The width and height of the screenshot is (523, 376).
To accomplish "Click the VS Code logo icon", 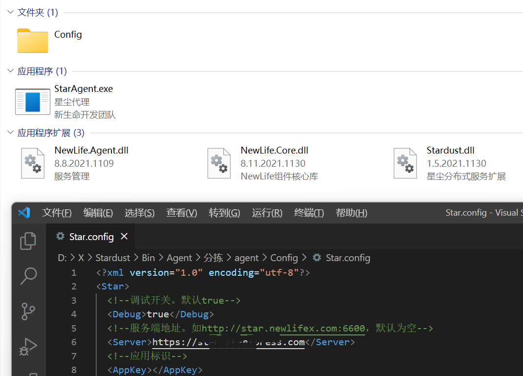I will point(24,213).
